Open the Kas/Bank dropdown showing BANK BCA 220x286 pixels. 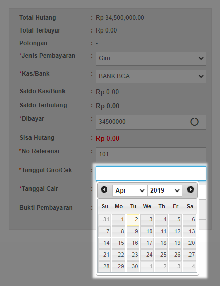tap(151, 76)
